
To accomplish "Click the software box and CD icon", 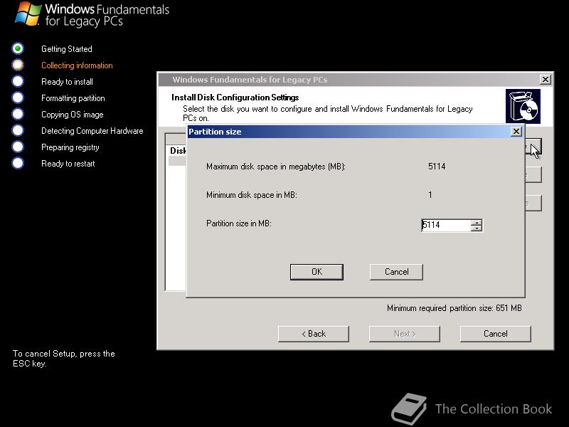I will click(523, 106).
